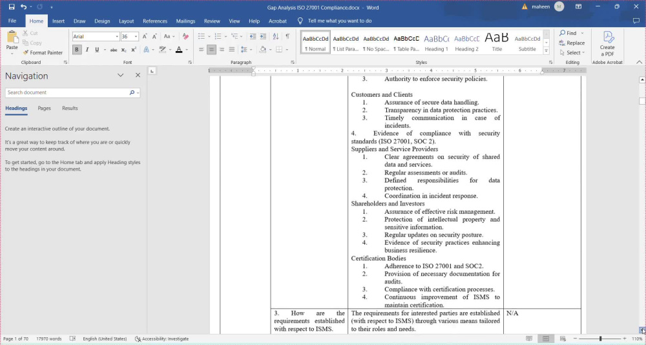Click the Replace command
This screenshot has height=345, width=646.
(572, 43)
